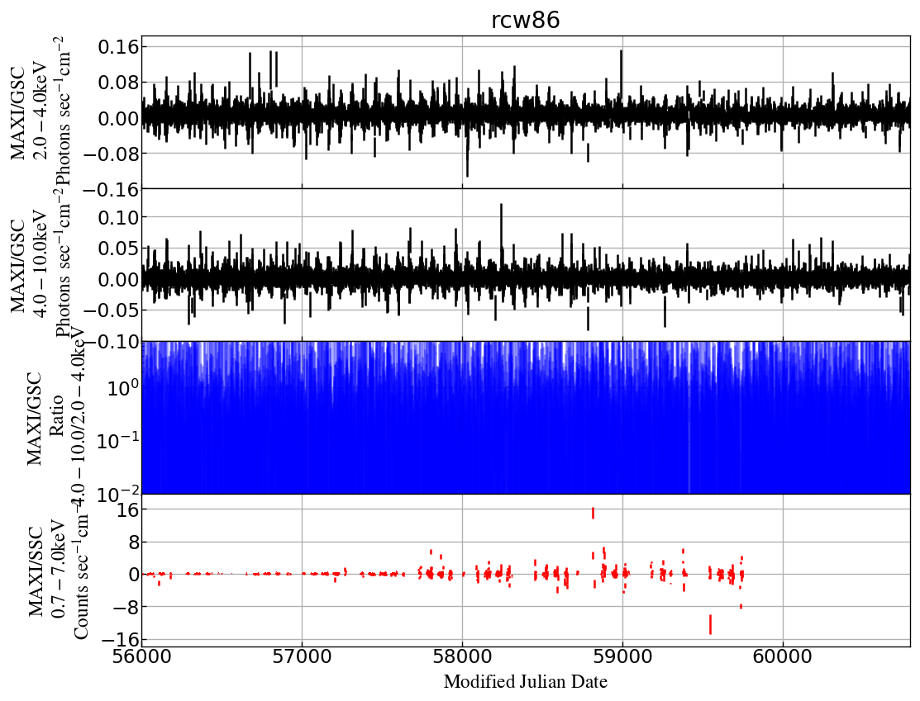
Task: Click the x-axis tick label 56000
Action: 142,656
